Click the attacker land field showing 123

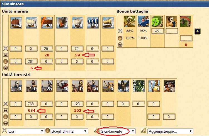click(x=77, y=104)
